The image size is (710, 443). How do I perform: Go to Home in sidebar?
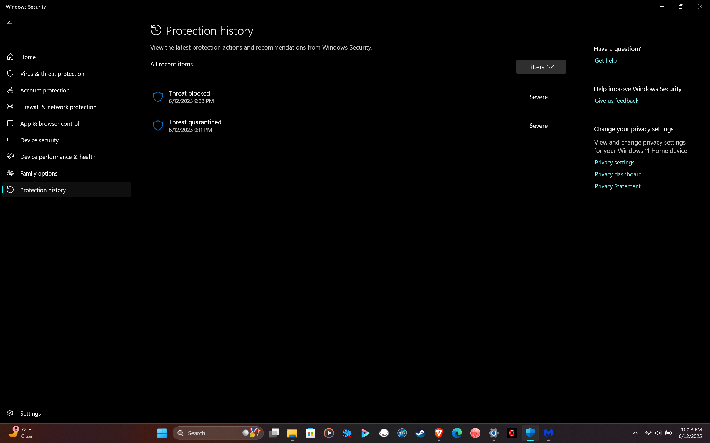[28, 57]
